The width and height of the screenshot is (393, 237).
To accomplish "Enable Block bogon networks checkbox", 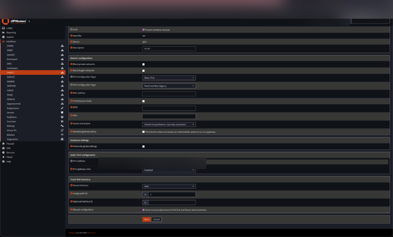I will click(x=143, y=71).
